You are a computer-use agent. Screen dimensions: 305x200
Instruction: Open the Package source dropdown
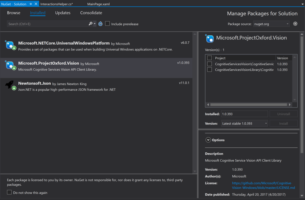[x=271, y=24]
